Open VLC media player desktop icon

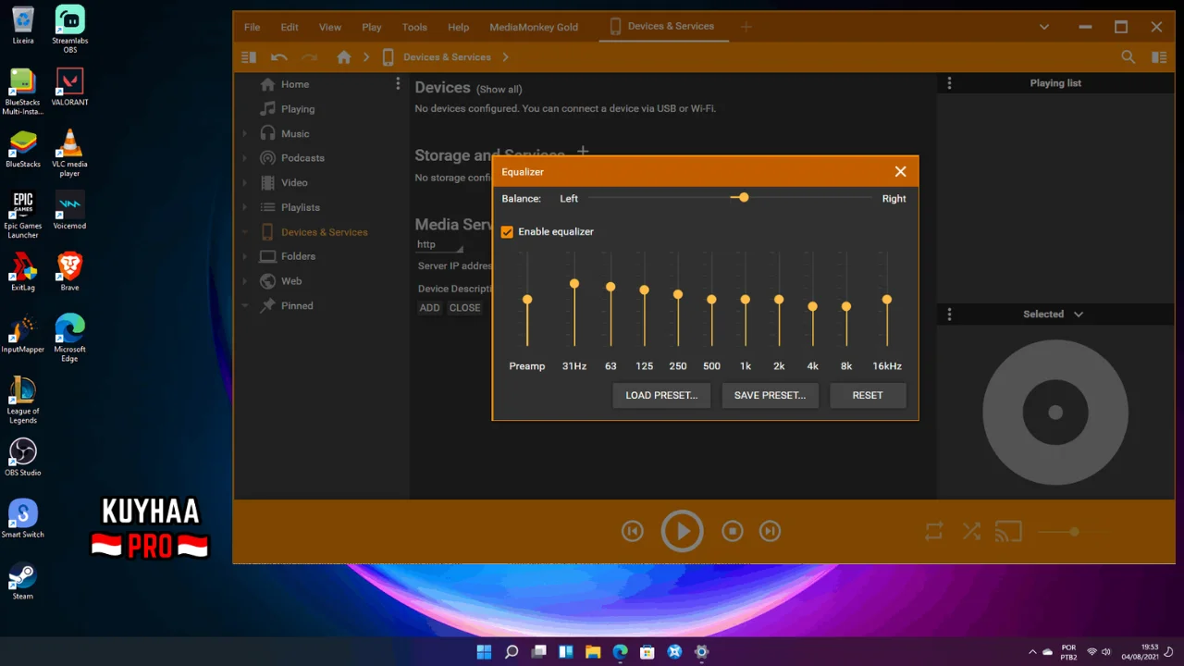point(69,153)
